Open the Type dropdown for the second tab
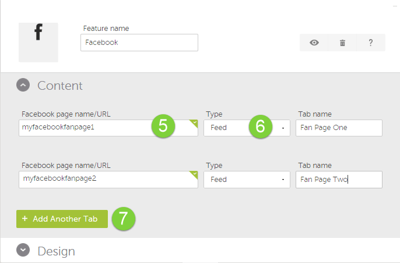Image resolution: width=400 pixels, height=263 pixels. 246,179
